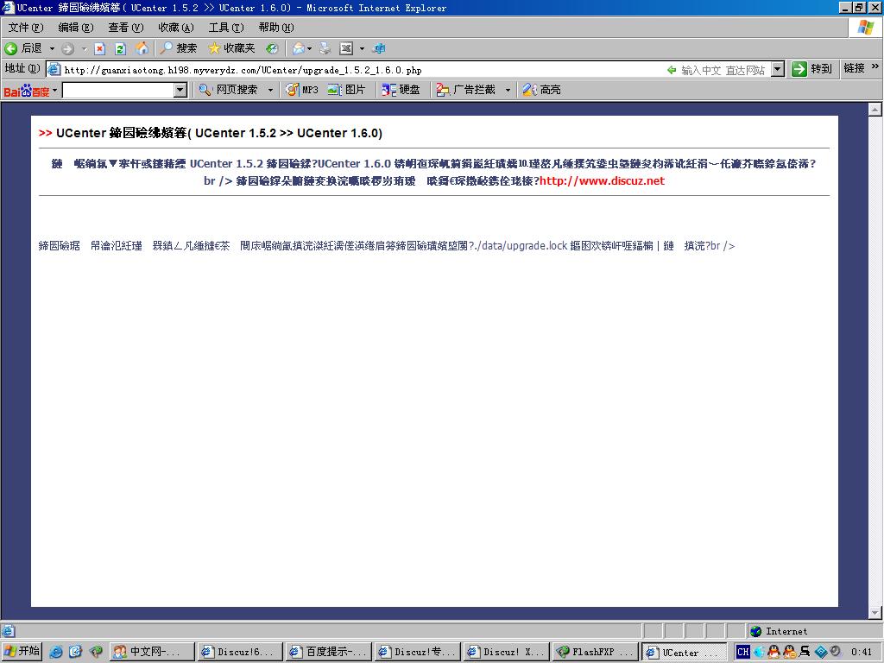
Task: Open browsing history via clock-globe icon
Action: [x=272, y=48]
